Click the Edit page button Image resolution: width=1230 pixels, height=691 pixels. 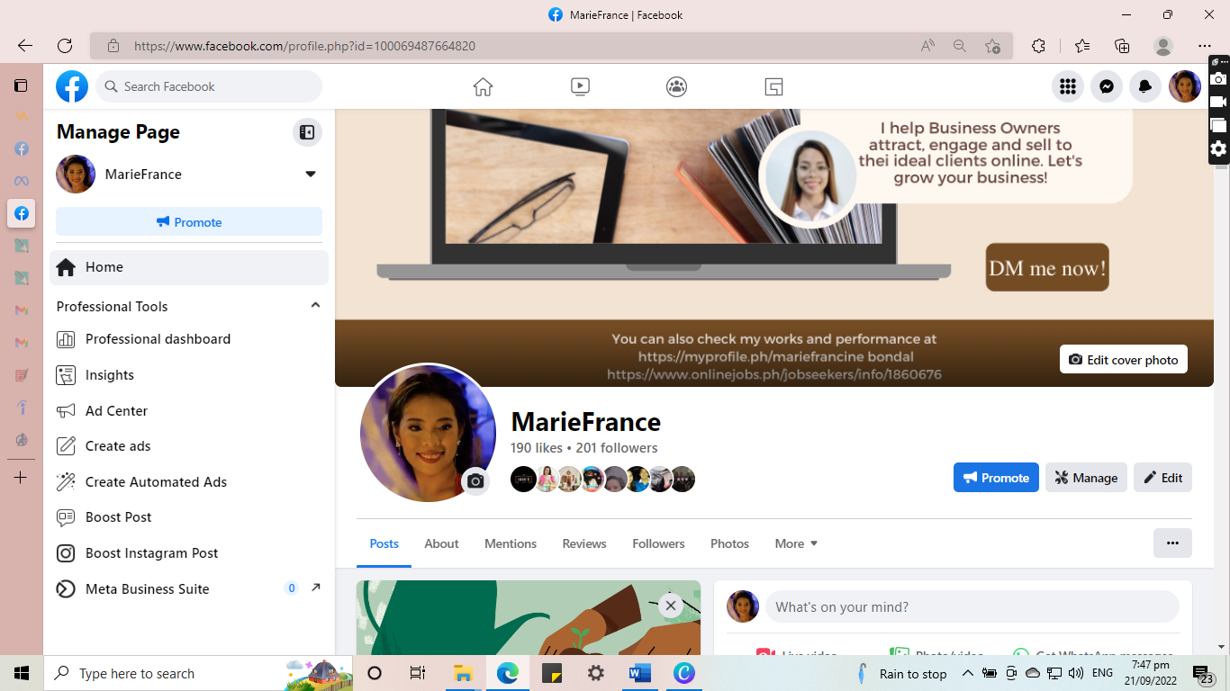[1162, 478]
